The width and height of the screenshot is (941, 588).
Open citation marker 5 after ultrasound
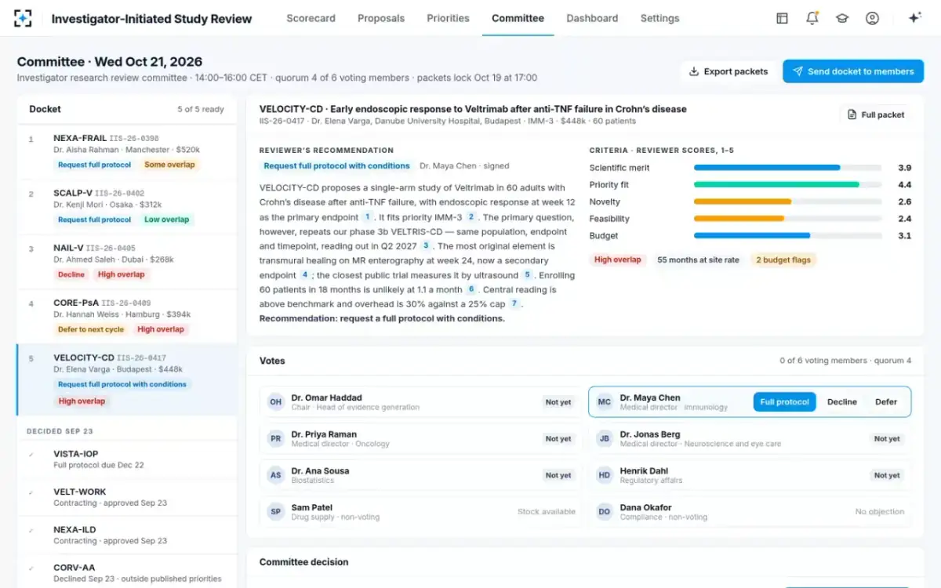528,275
